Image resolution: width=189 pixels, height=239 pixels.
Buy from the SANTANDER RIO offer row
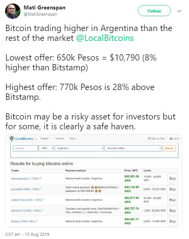172,210
